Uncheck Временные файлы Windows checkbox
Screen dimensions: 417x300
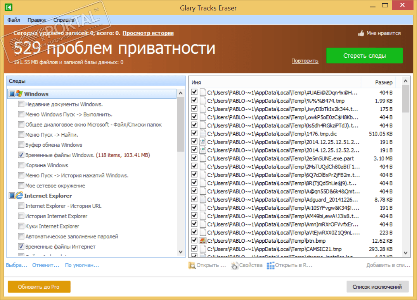21,155
